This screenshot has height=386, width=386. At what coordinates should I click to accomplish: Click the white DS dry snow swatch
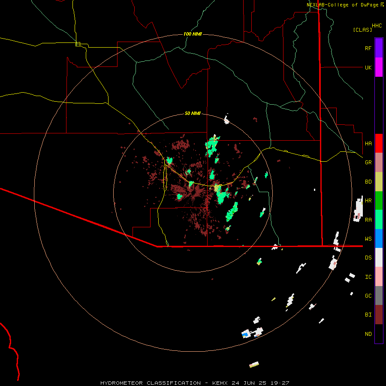379,257
